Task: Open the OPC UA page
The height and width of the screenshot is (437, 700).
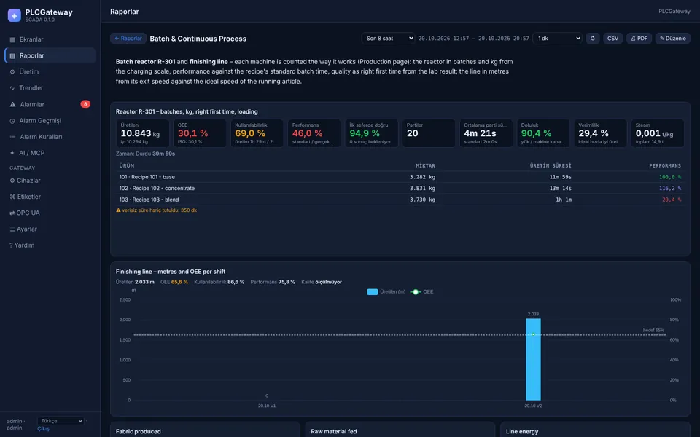Action: pos(50,213)
